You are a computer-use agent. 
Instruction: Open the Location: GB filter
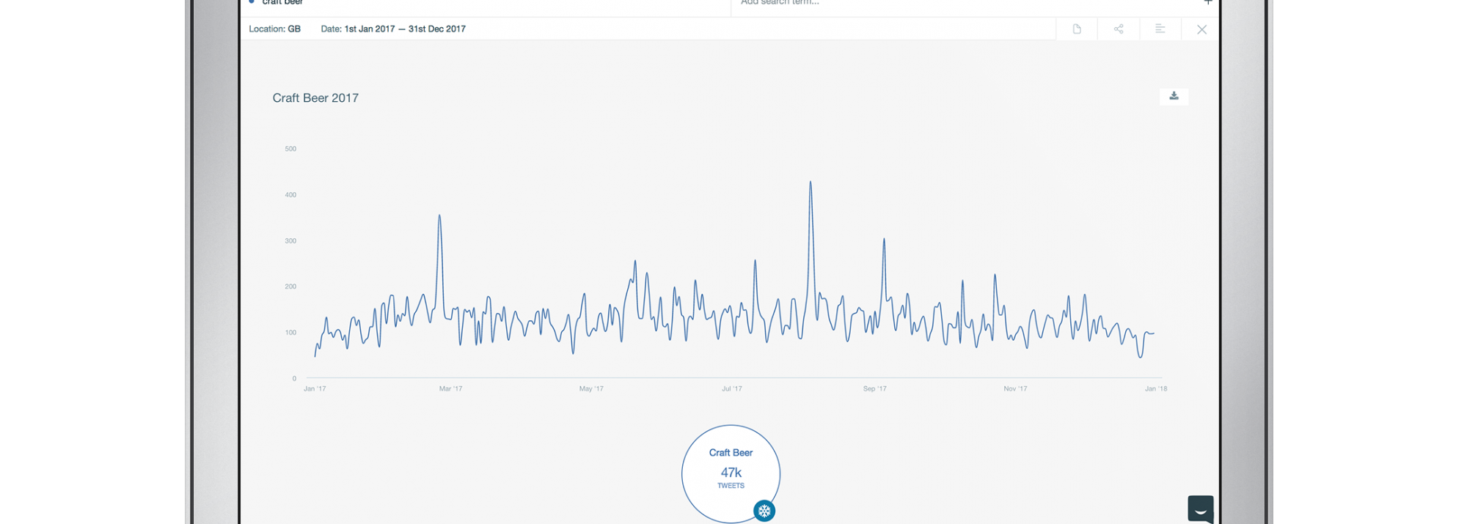click(x=274, y=29)
